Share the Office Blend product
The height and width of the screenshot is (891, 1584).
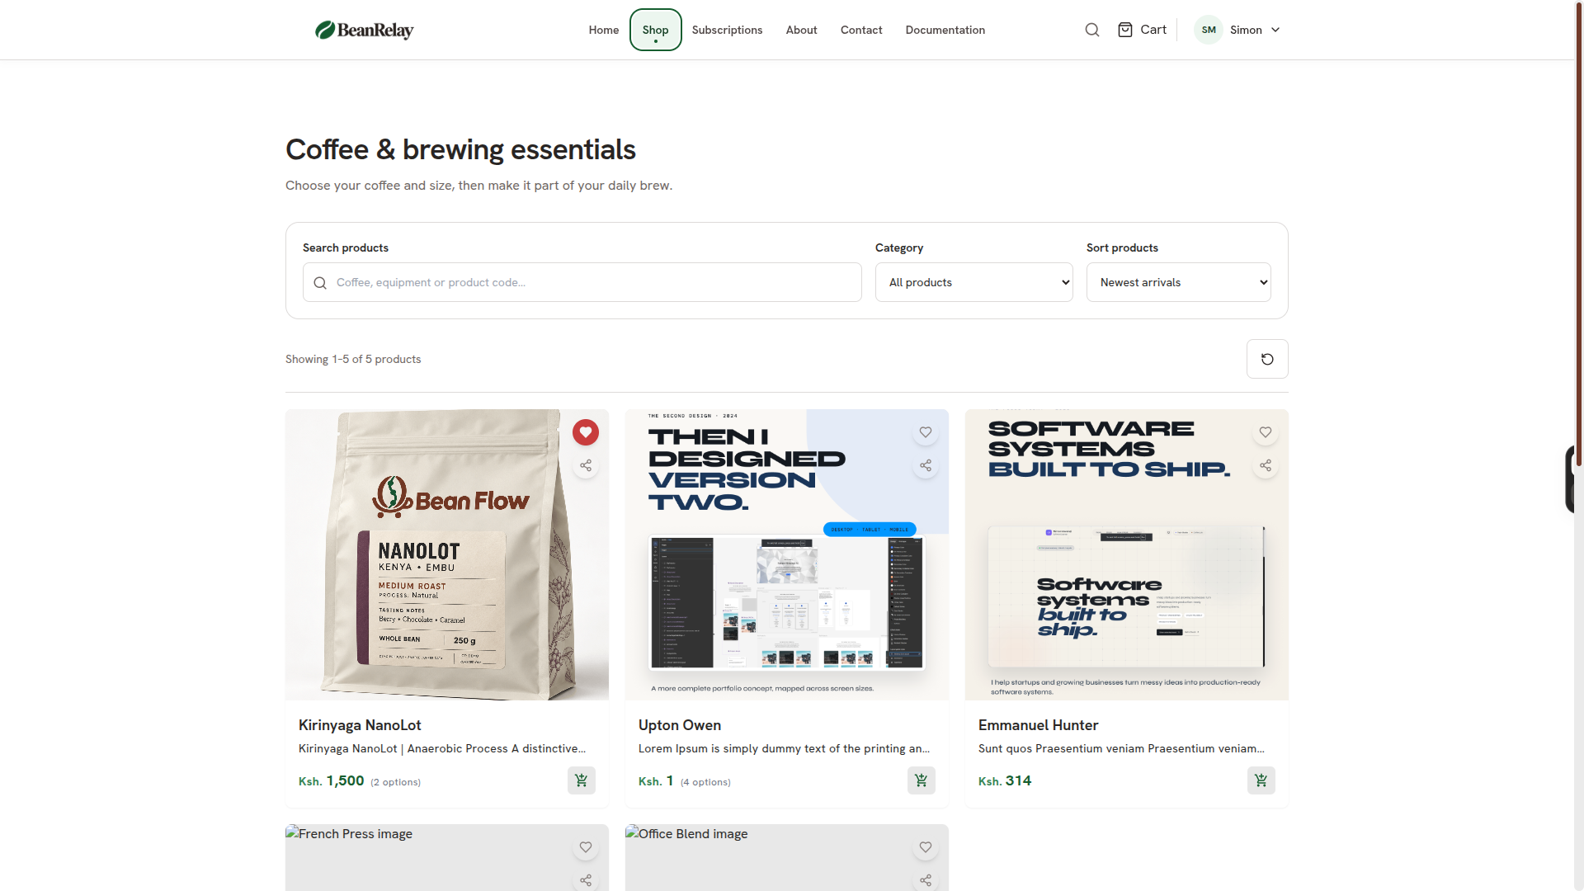(x=926, y=879)
